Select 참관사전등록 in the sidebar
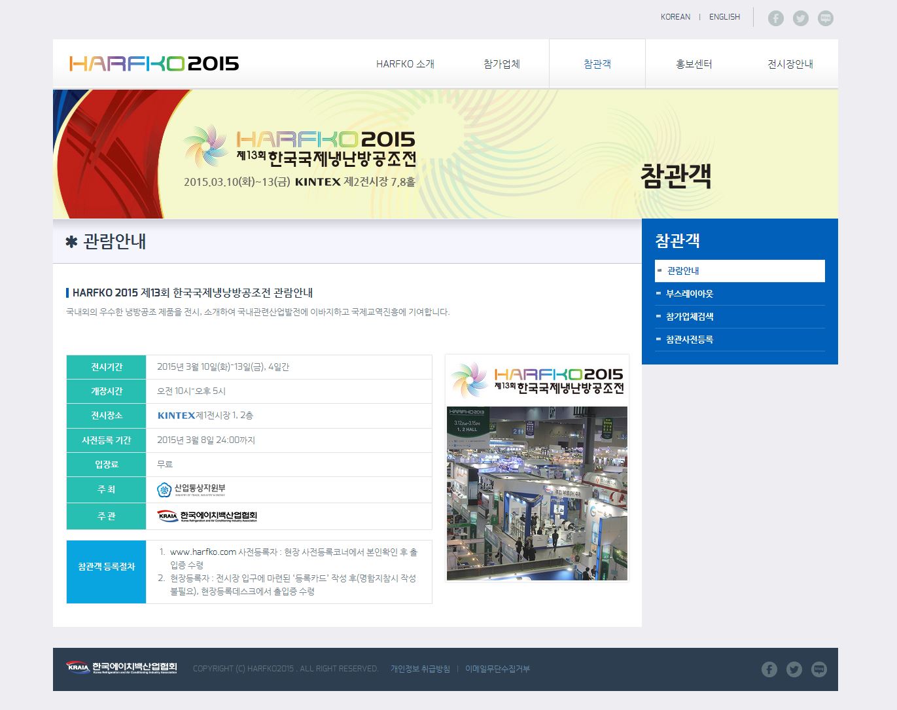The height and width of the screenshot is (710, 897). pyautogui.click(x=740, y=340)
